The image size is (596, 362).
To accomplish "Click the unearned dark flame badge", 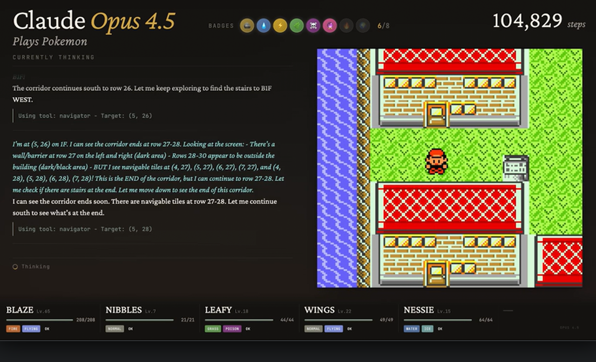I will pos(346,25).
